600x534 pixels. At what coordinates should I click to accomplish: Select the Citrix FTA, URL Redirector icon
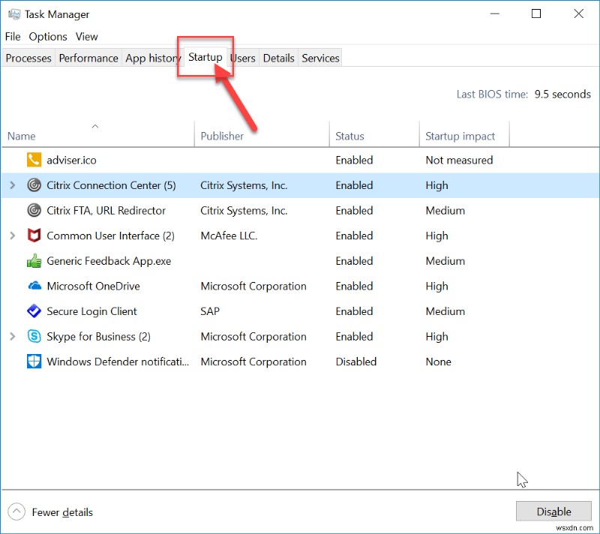(x=33, y=211)
